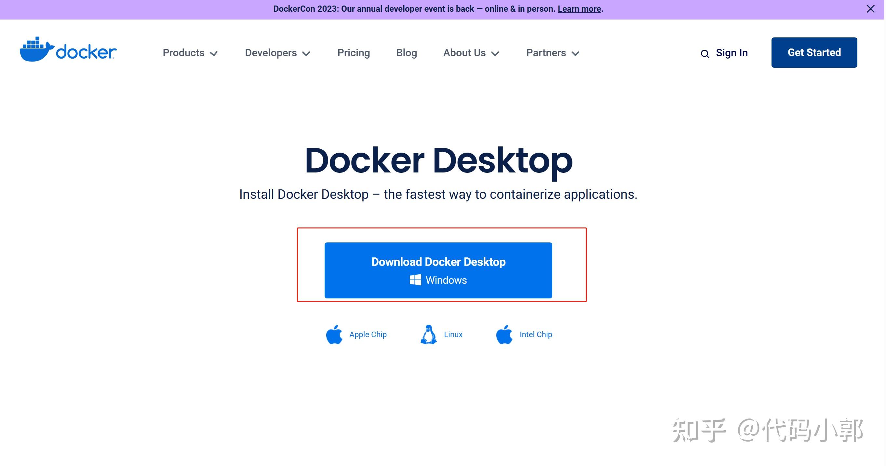Download Docker Desktop for Windows
The height and width of the screenshot is (466, 886).
pos(438,270)
